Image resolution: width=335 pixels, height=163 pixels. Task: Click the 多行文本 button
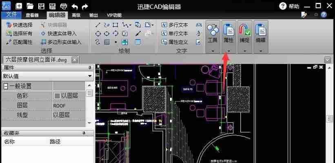tap(175, 25)
